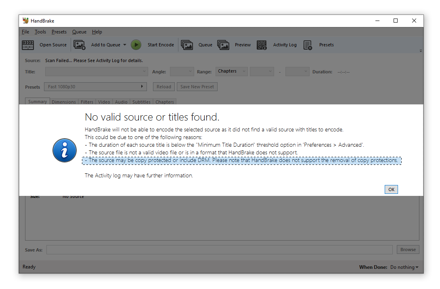Screen dimensions: 440x289
Task: Click OK to dismiss the dialog
Action: click(391, 189)
